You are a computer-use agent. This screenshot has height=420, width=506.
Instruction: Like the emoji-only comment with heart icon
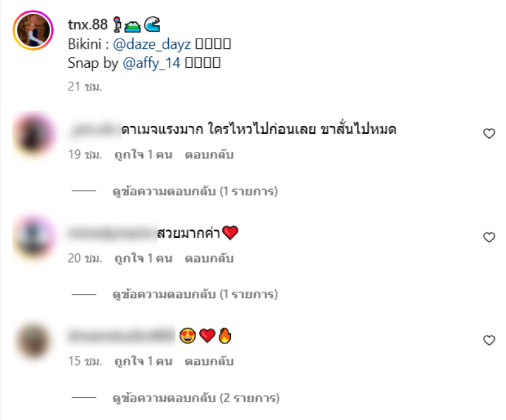tap(489, 340)
